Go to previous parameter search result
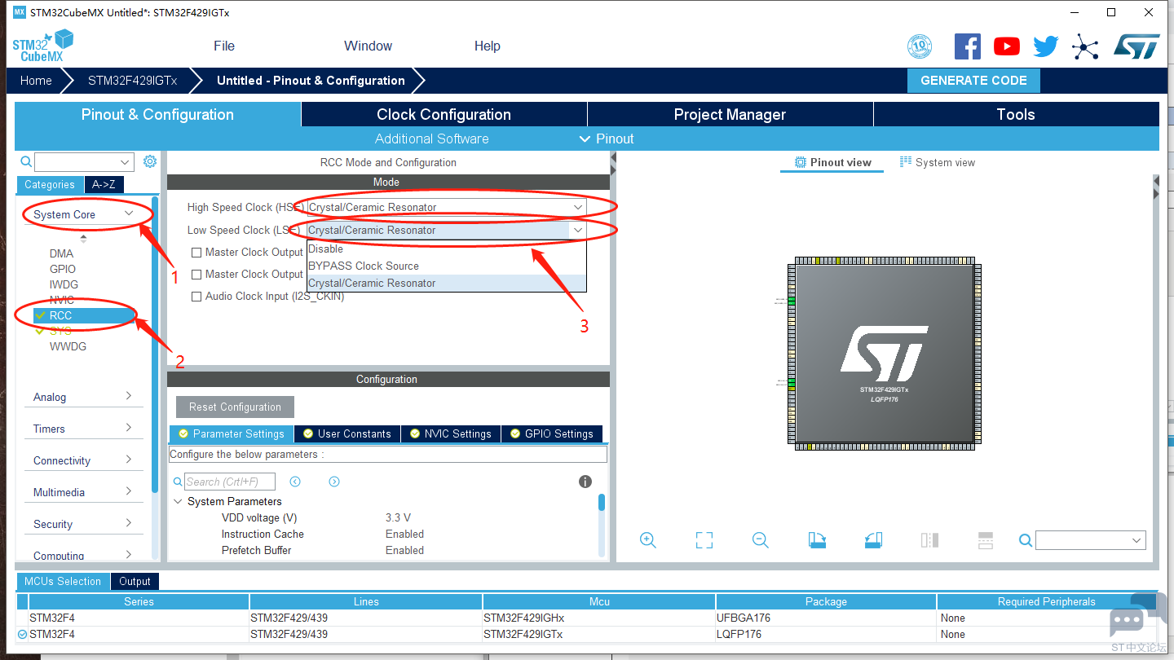 [295, 482]
